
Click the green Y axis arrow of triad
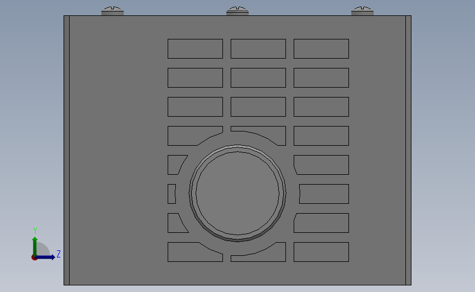click(x=35, y=246)
